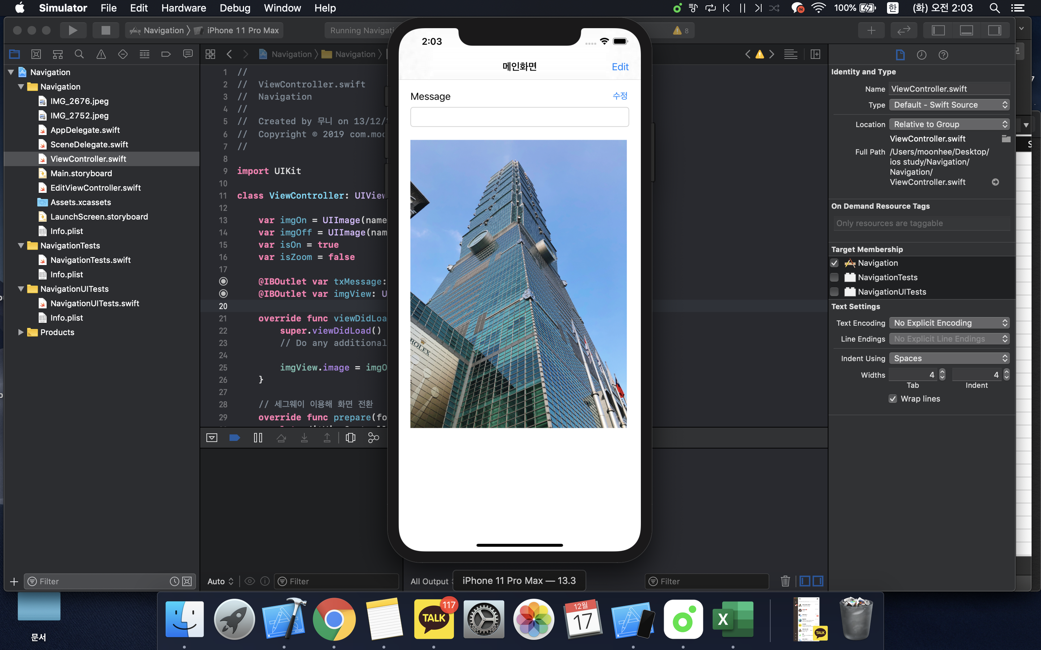The image size is (1041, 650).
Task: Expand the Products folder
Action: point(21,332)
